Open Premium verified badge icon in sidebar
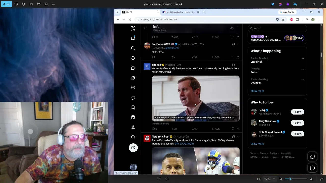Viewport: 326px width, 183px height. [x=133, y=88]
